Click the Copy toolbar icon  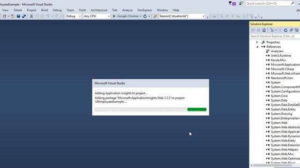[37, 16]
